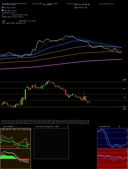
Task: Click the 'Stochastics: 17.52' readout
Action: point(8,13)
